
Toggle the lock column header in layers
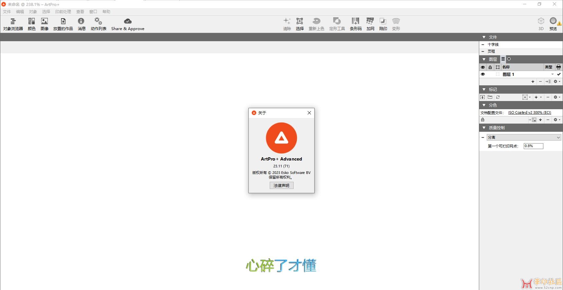click(x=490, y=67)
